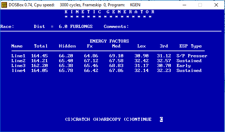
Task: Click the (H)ARDCOPY option
Action: coord(107,119)
